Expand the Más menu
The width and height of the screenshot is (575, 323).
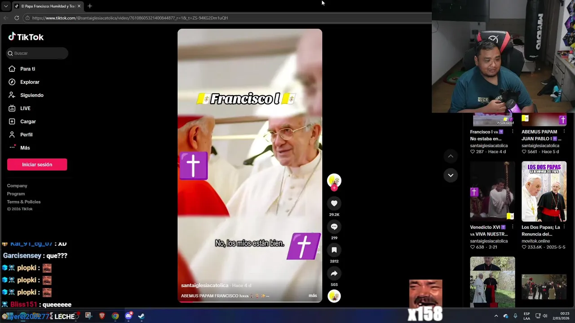click(19, 148)
